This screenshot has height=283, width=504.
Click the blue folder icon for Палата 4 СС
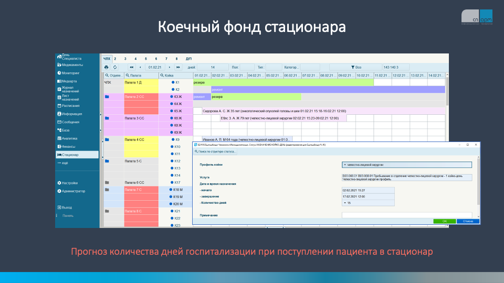click(x=107, y=139)
